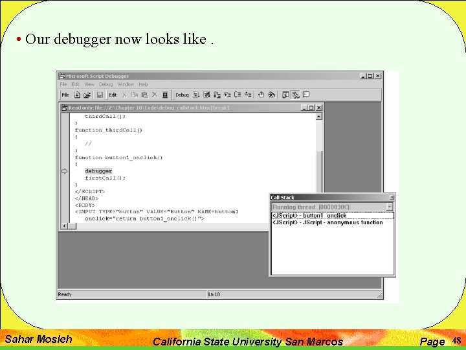The image size is (466, 350).
Task: Click the Step Out toolbar icon
Action: 248,95
